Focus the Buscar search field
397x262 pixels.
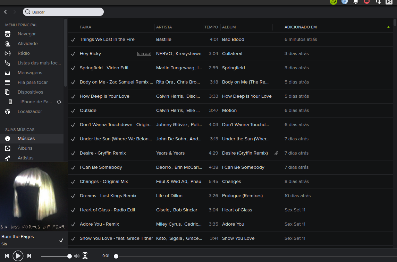point(63,12)
